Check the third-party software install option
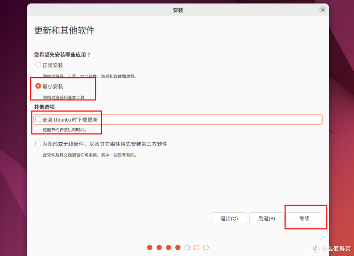Viewport: 354px width, 256px height. point(38,143)
